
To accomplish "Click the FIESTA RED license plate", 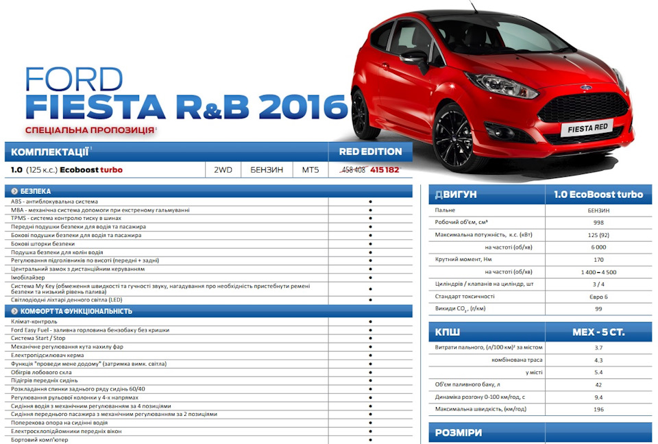I will tap(587, 128).
